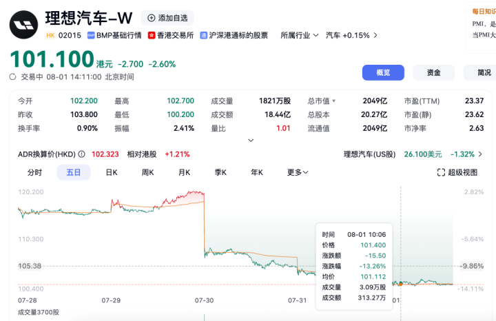Click the tooltip 均价 101.112 row
The height and width of the screenshot is (321, 496).
click(x=354, y=277)
